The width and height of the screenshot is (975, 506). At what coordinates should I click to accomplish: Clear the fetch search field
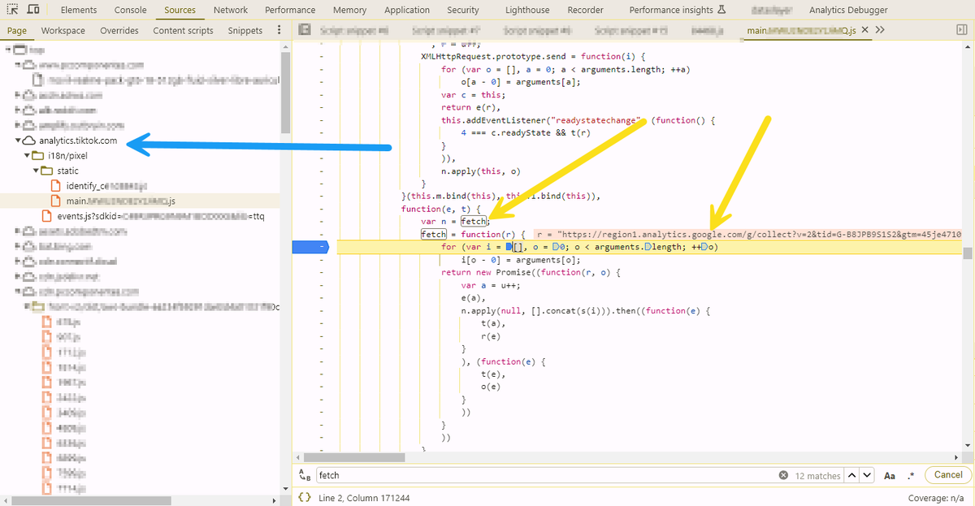coord(783,475)
